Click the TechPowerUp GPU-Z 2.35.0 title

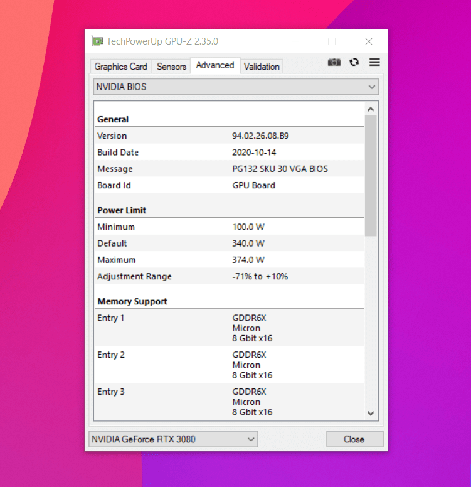162,41
